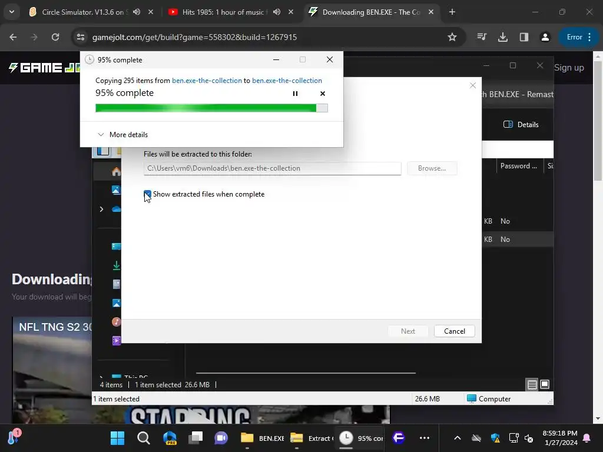Go back in browser history
Screen dimensions: 603x452
[x=13, y=37]
